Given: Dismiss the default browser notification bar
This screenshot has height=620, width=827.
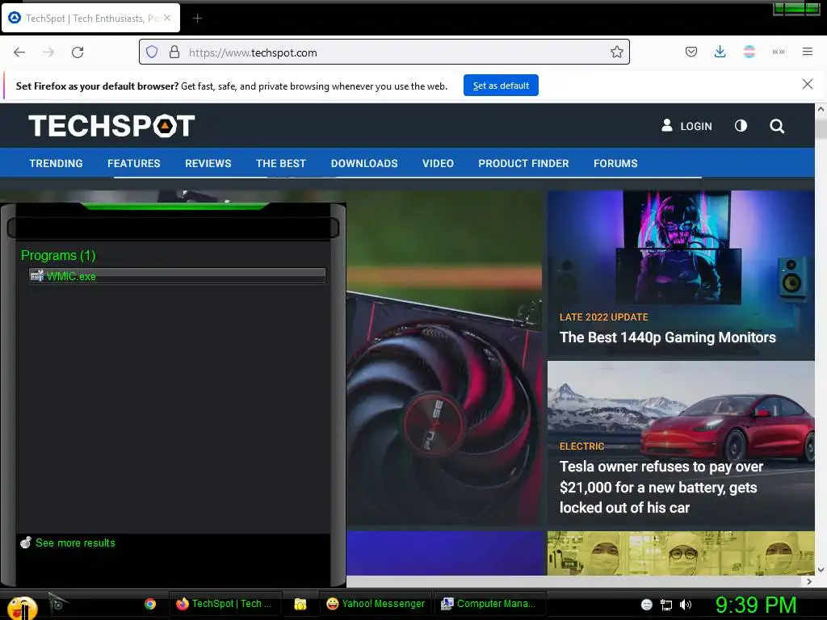Looking at the screenshot, I should tap(807, 84).
